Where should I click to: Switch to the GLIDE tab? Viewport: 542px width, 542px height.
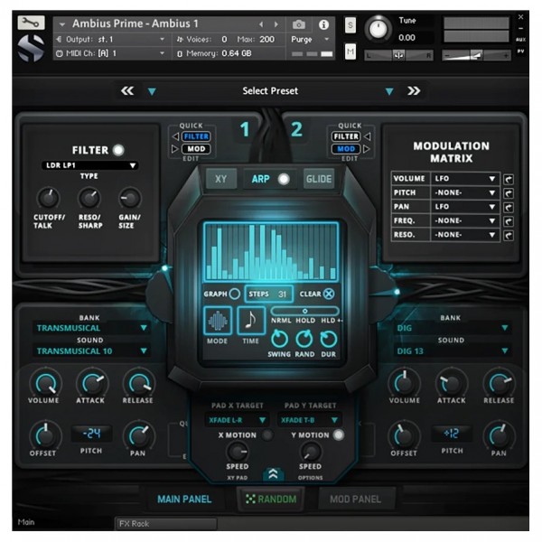[x=319, y=179]
